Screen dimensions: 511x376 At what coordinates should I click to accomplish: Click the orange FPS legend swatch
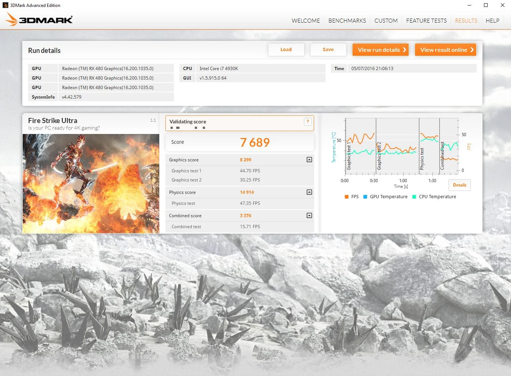tap(347, 197)
